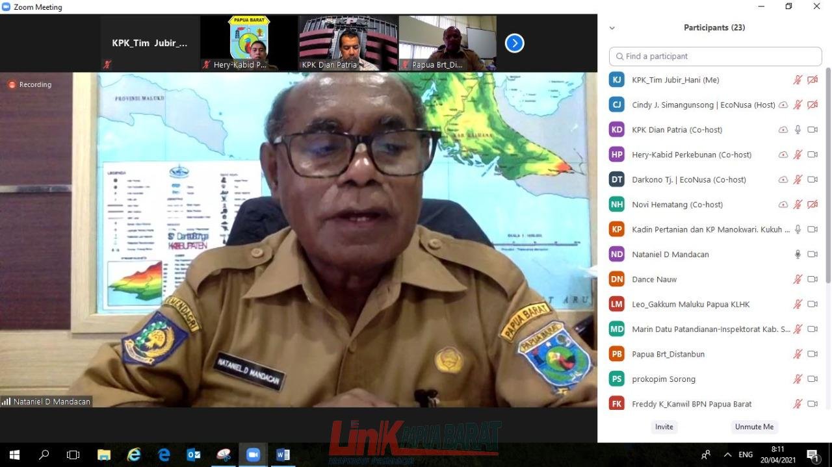The image size is (832, 467).
Task: Toggle microphone for Hery-Kabid Perkebunan in list
Action: point(798,155)
